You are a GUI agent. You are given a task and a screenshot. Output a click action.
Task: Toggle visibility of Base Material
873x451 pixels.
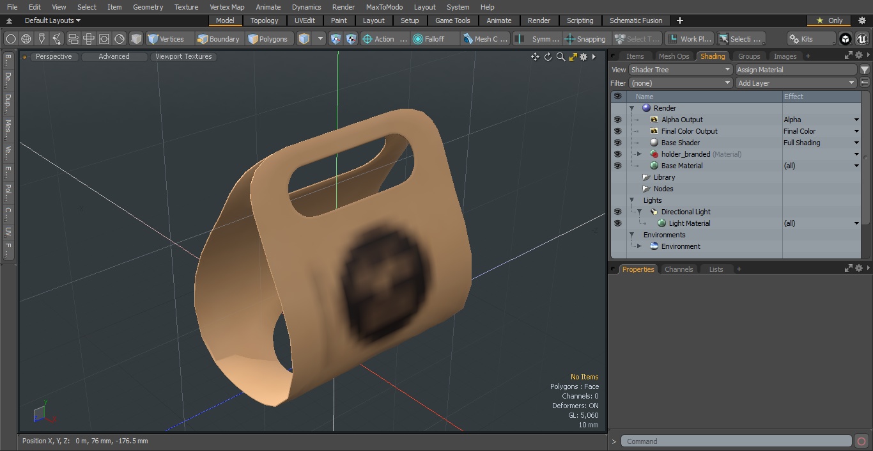617,166
